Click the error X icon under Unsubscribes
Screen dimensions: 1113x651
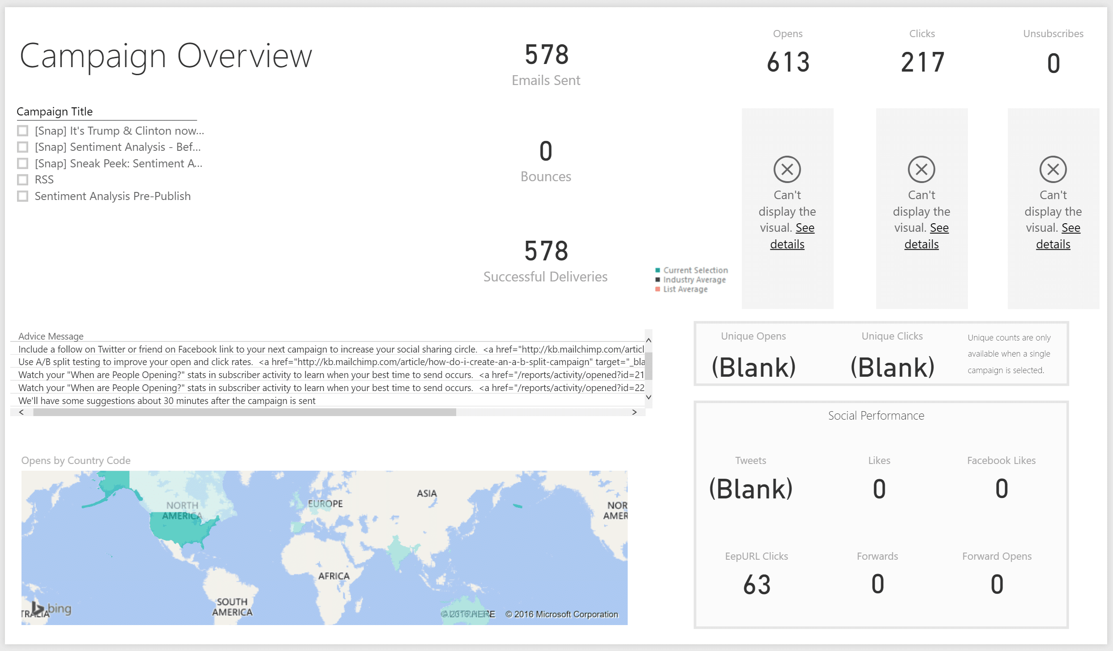point(1053,169)
